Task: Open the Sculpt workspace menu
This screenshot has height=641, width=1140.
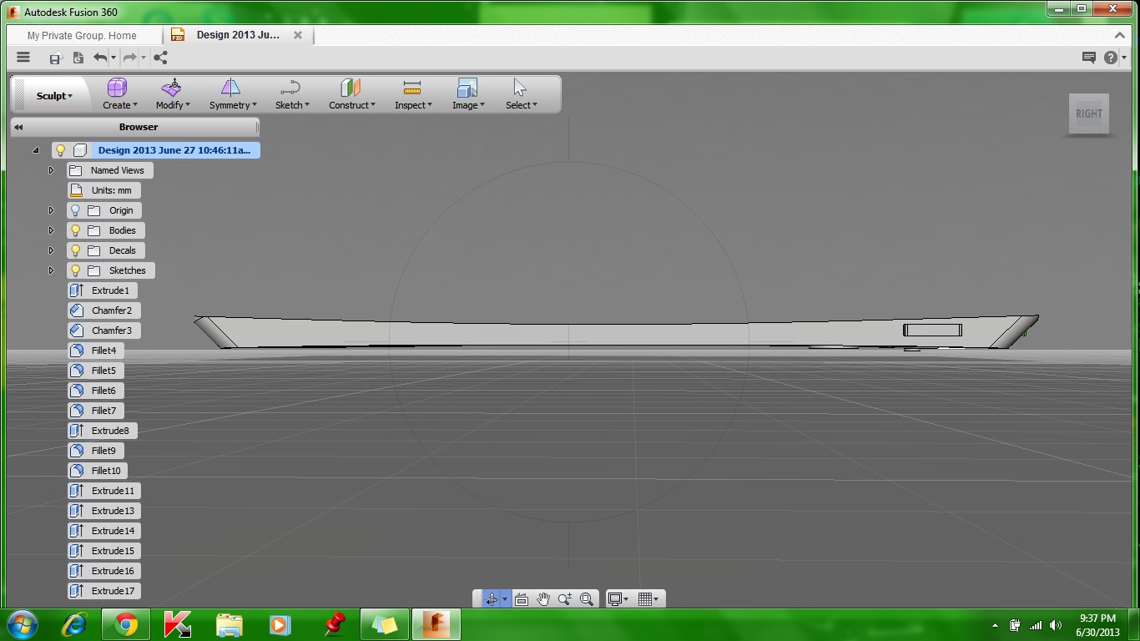Action: point(50,95)
